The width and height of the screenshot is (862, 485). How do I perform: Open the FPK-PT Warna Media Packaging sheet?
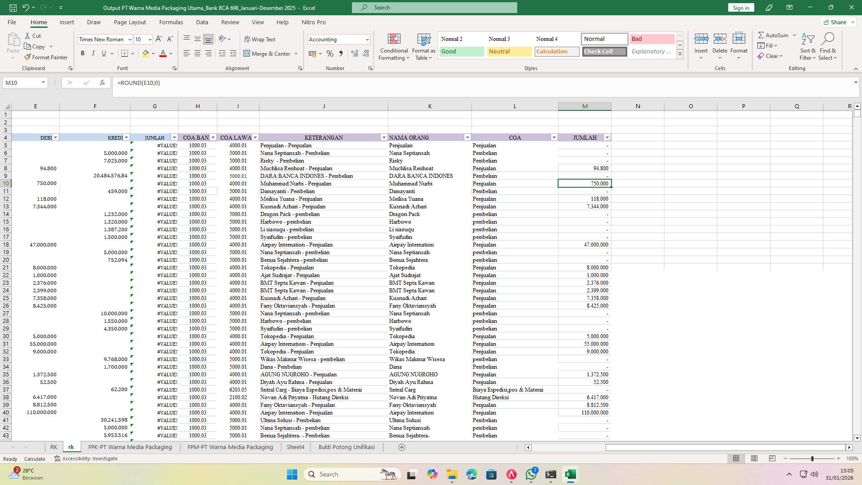pos(130,447)
